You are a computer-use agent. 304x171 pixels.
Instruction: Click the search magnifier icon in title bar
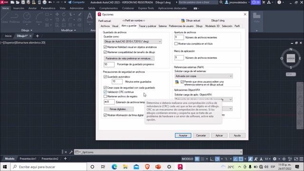pos(221,2)
